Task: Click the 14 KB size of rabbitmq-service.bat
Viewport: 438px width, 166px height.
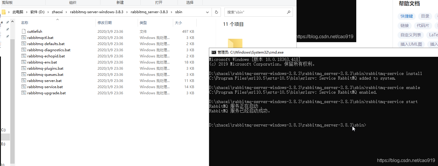Action: (x=189, y=87)
